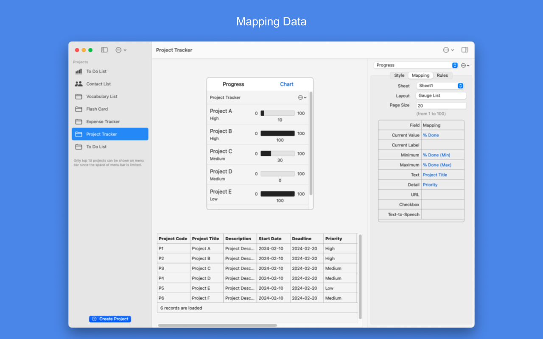This screenshot has width=543, height=339.
Task: Click the Gauge List layout field
Action: click(441, 96)
